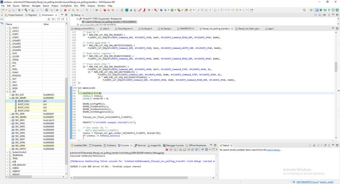The image size is (340, 184).
Task: Click red Terminate icon in Console toolbar
Action: 167,150
